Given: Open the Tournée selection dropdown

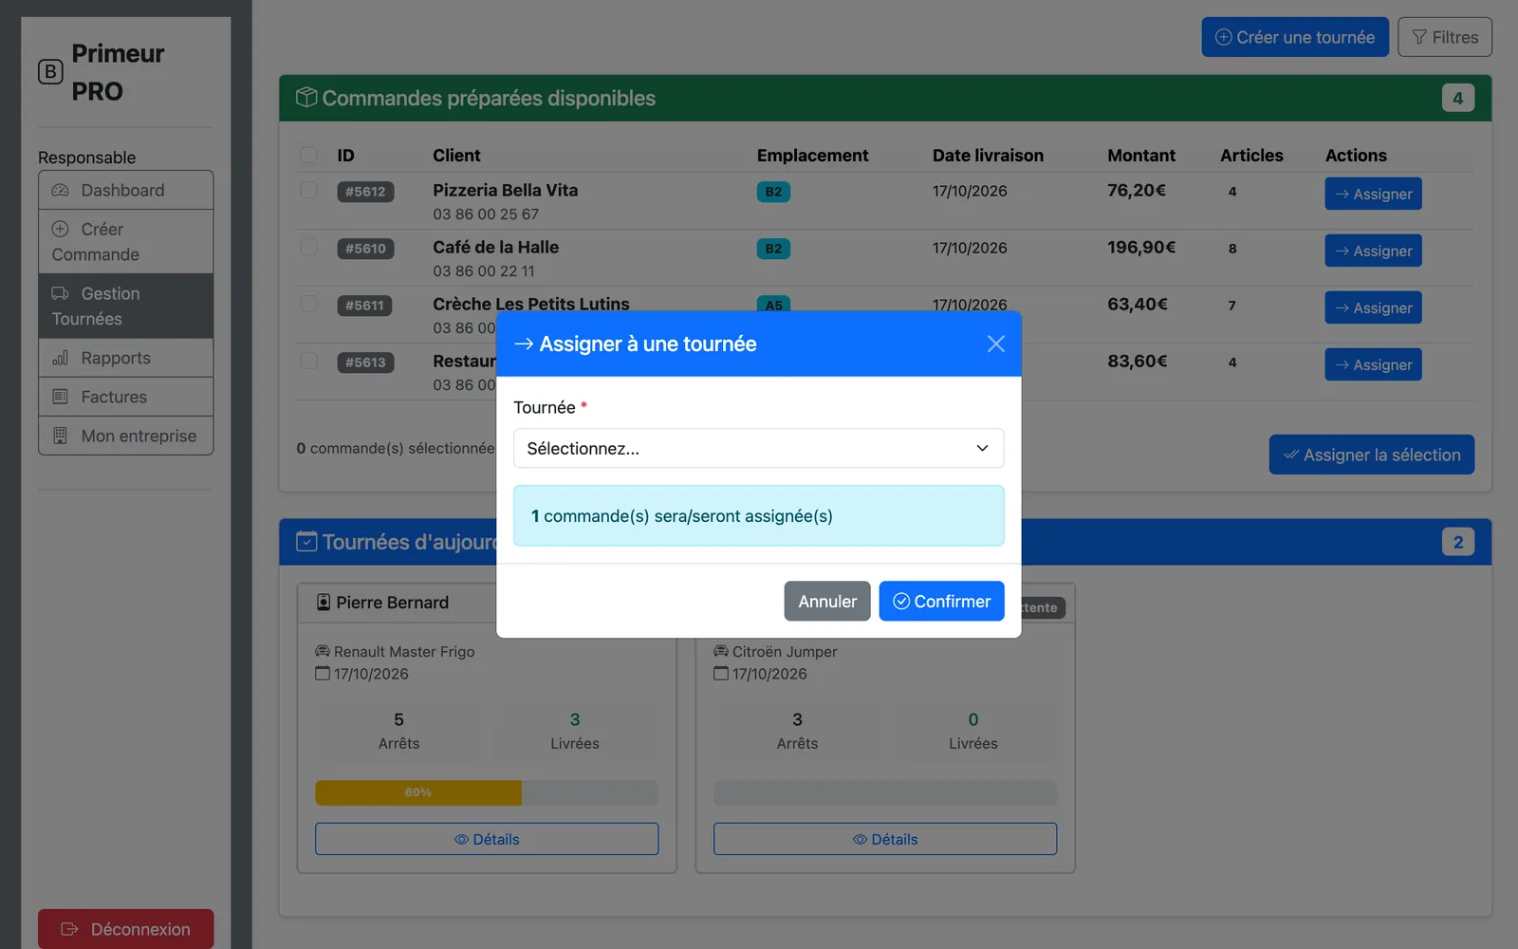Looking at the screenshot, I should [x=758, y=448].
